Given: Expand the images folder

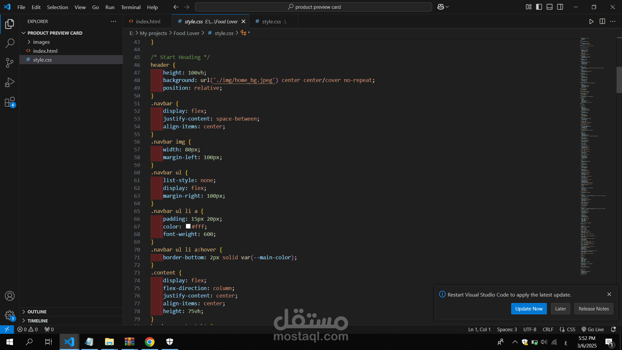Looking at the screenshot, I should pos(41,42).
